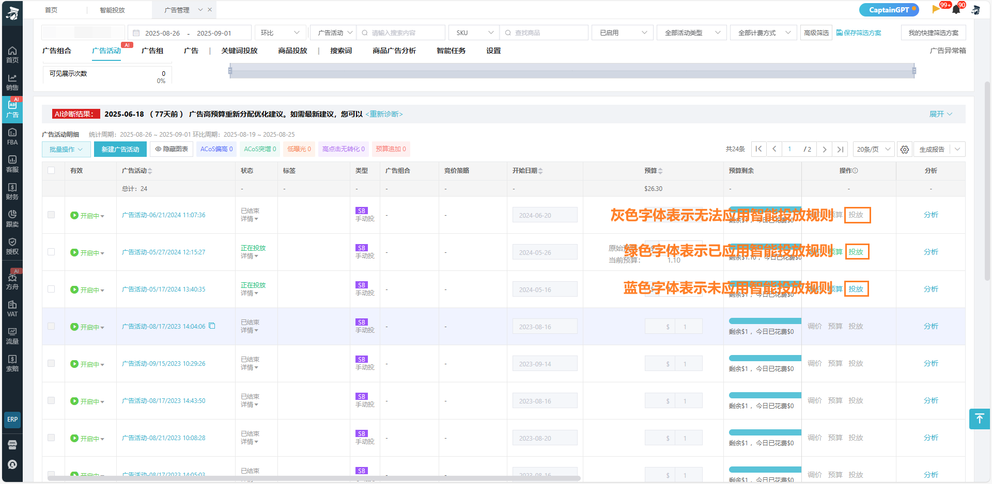Open the notification bell icon

click(x=956, y=9)
